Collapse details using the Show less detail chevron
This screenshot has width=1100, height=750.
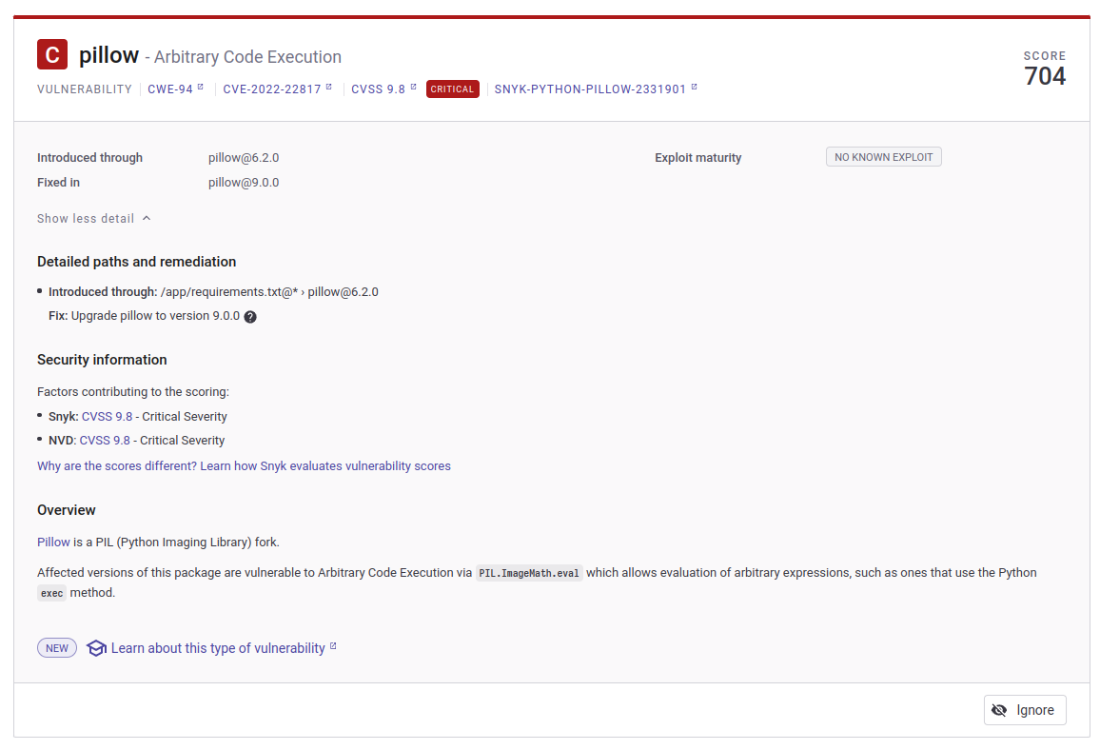pyautogui.click(x=147, y=218)
